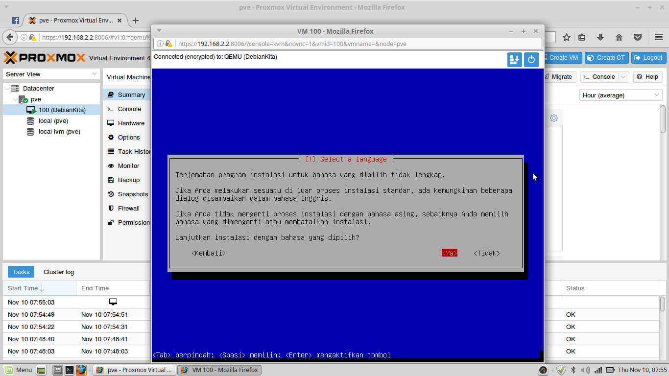Image resolution: width=669 pixels, height=376 pixels.
Task: Open the Options section
Action: click(127, 138)
